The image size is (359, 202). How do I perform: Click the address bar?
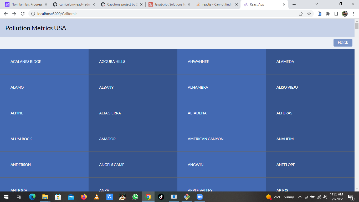105,13
